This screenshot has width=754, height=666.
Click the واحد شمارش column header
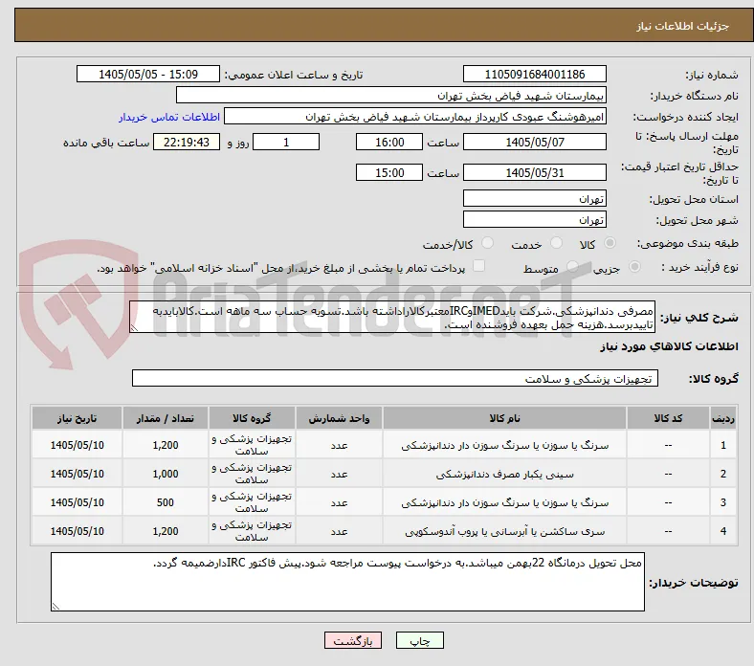339,418
